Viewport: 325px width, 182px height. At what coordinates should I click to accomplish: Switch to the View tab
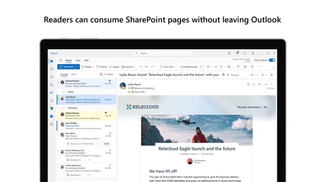tap(78, 61)
